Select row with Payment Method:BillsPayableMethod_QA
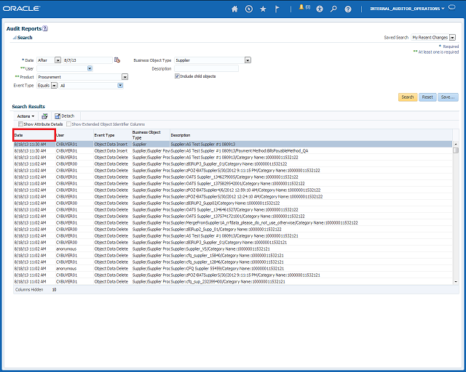 [x=233, y=150]
